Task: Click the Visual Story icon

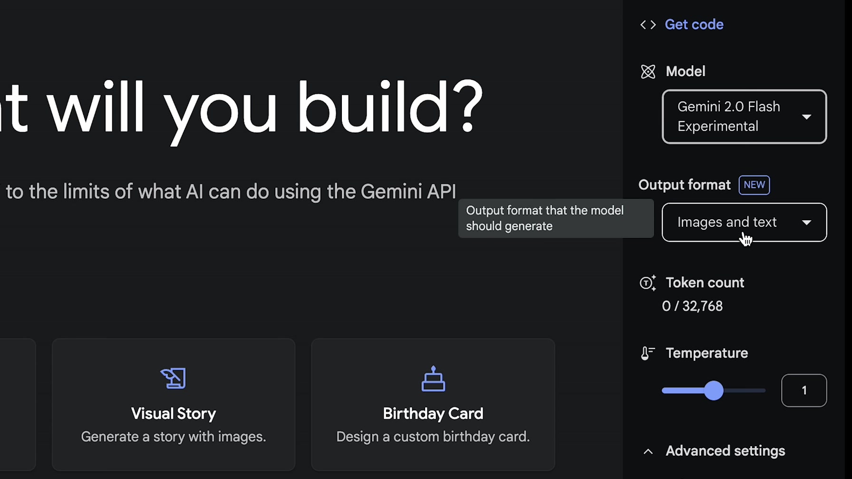Action: (x=173, y=378)
